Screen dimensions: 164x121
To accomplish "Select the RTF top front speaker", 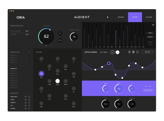I will (x=66, y=66).
